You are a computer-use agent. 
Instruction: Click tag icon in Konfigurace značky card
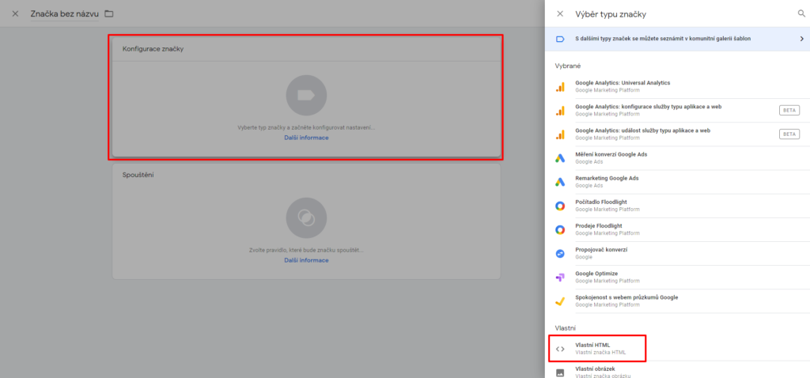click(306, 96)
